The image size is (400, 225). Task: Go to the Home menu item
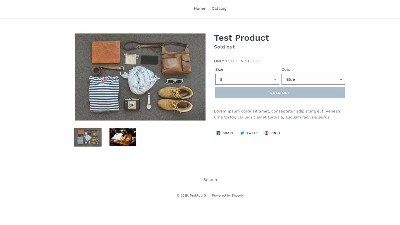coord(199,8)
